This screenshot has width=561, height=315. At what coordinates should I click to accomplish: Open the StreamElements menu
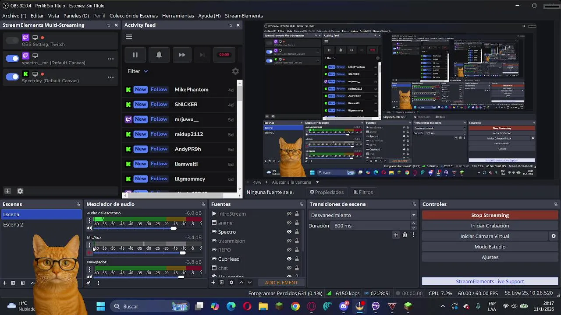tap(244, 16)
